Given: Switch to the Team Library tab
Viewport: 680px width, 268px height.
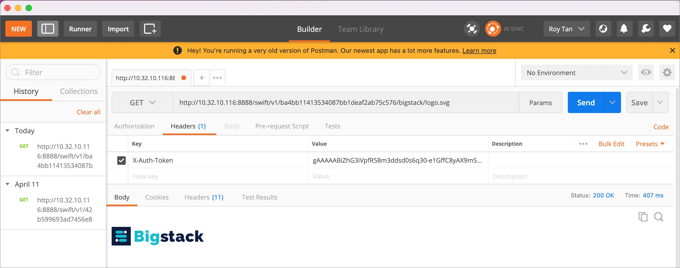Looking at the screenshot, I should (x=360, y=29).
